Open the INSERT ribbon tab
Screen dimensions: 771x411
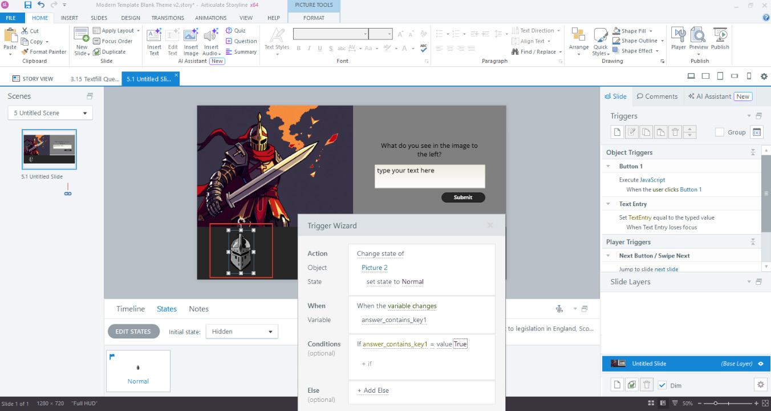[x=70, y=18]
